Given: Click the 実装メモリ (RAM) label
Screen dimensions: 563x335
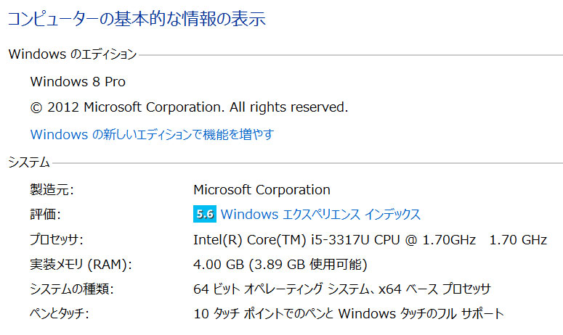Looking at the screenshot, I should [81, 265].
